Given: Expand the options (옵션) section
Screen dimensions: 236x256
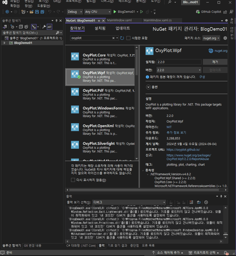Looking at the screenshot, I should (x=148, y=87).
